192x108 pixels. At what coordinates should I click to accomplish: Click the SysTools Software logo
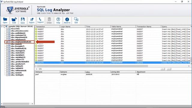pos(18,10)
